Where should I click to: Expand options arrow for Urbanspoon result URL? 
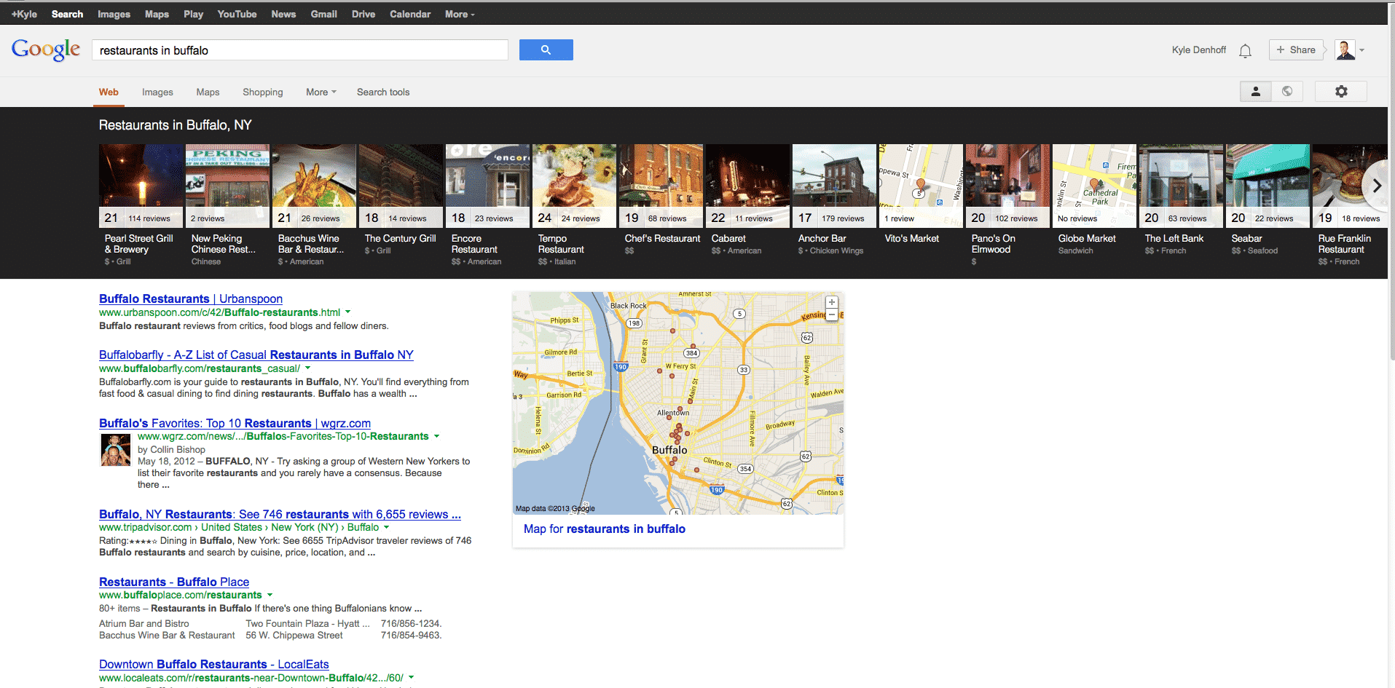click(x=347, y=312)
